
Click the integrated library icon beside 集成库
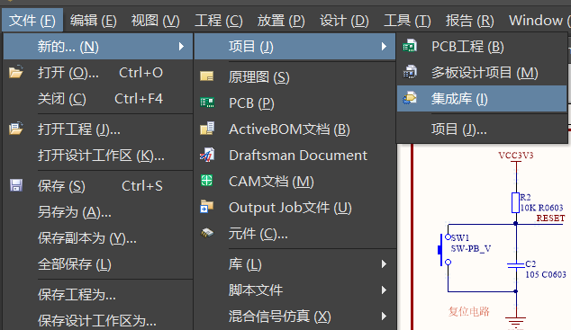[x=410, y=98]
